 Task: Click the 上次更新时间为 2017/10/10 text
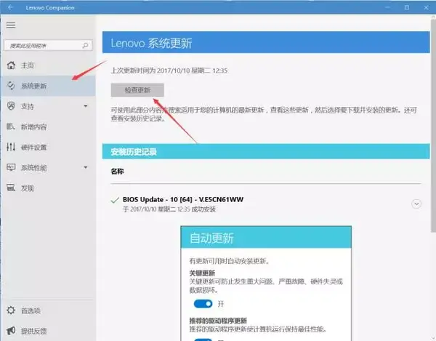169,71
